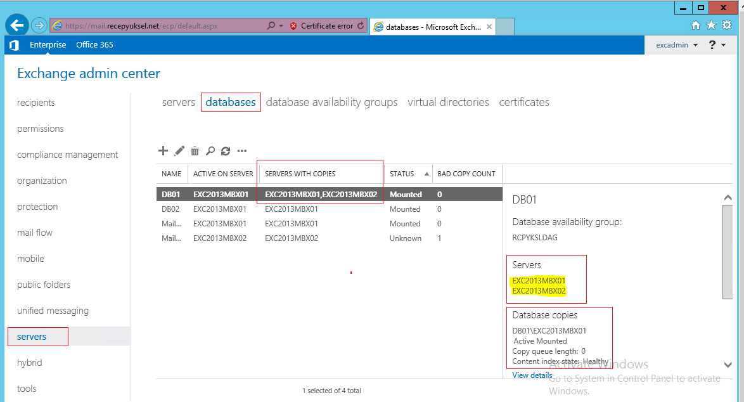Open permissions in the left navigation
This screenshot has width=744, height=402.
point(41,129)
